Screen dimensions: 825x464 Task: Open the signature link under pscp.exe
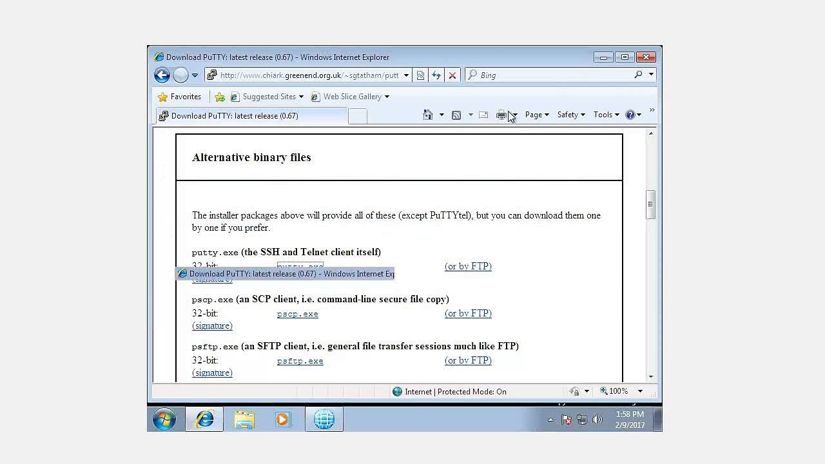point(212,325)
